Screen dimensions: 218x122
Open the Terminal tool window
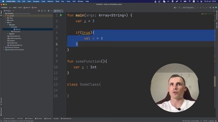point(38,119)
